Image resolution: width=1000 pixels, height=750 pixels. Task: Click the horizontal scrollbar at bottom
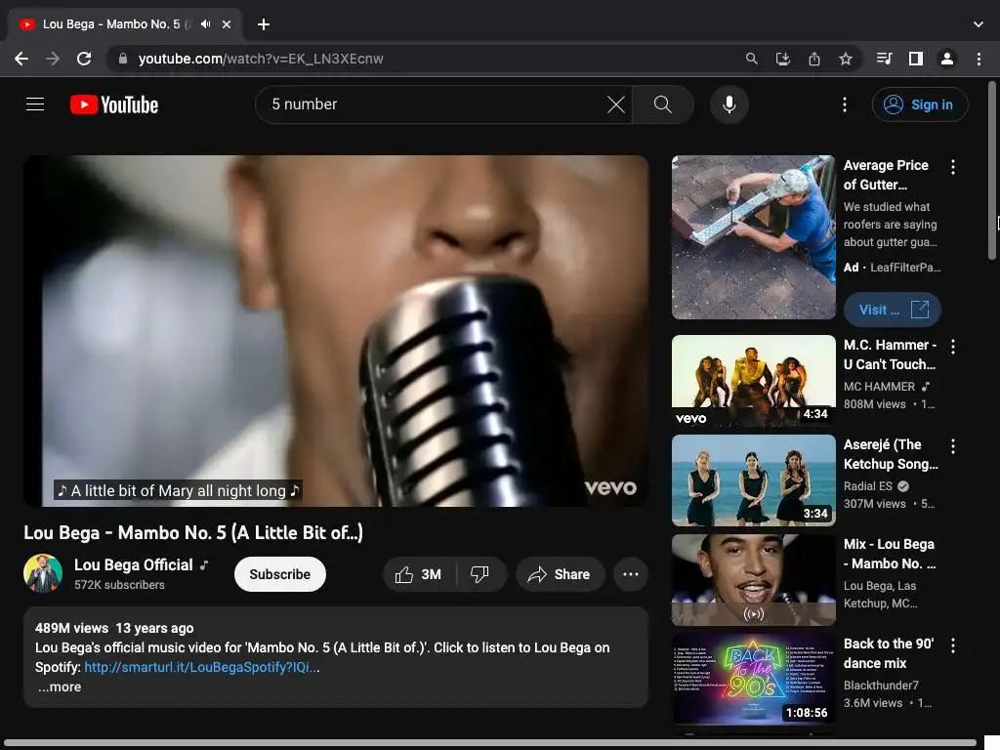point(490,743)
